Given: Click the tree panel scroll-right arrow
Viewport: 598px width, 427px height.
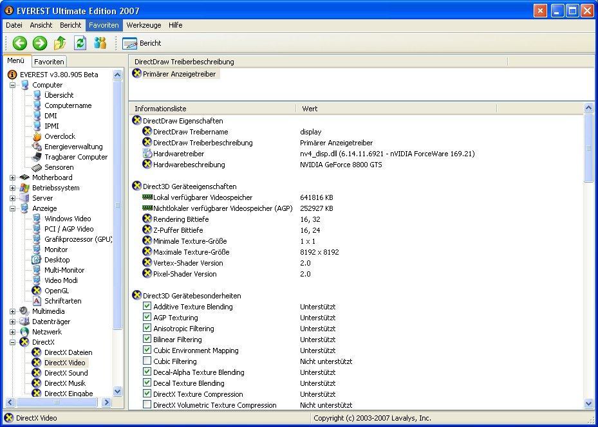Looking at the screenshot, I should [x=107, y=402].
